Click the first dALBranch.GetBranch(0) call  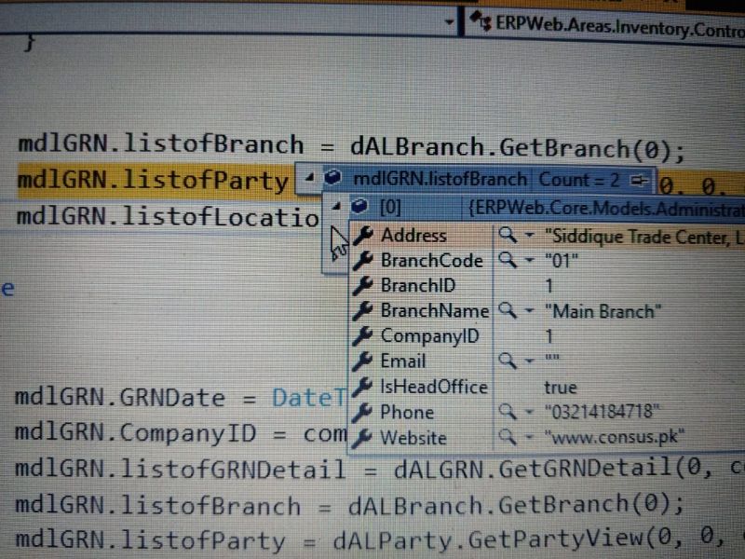pyautogui.click(x=517, y=149)
